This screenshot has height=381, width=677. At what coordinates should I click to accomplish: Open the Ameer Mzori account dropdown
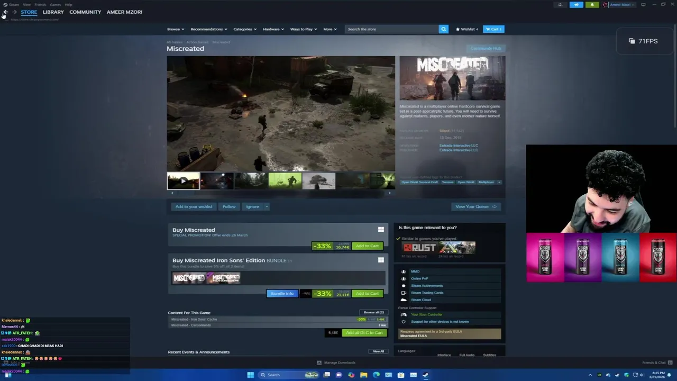click(619, 5)
